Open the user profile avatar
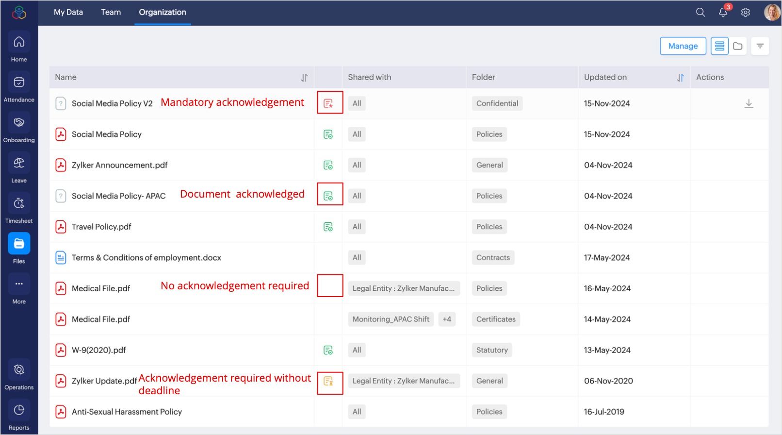This screenshot has width=782, height=435. click(771, 12)
